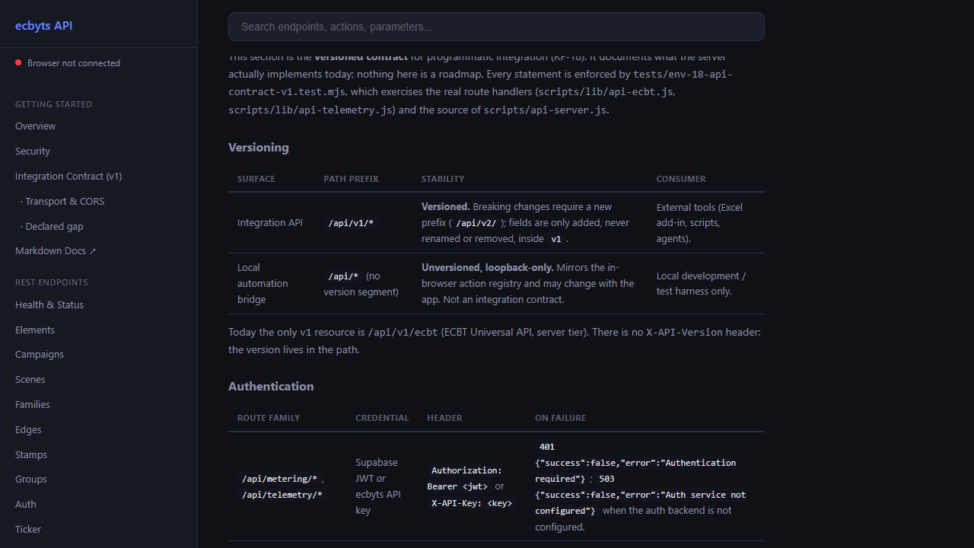Click the red browser connection status dot
The width and height of the screenshot is (974, 548).
18,62
